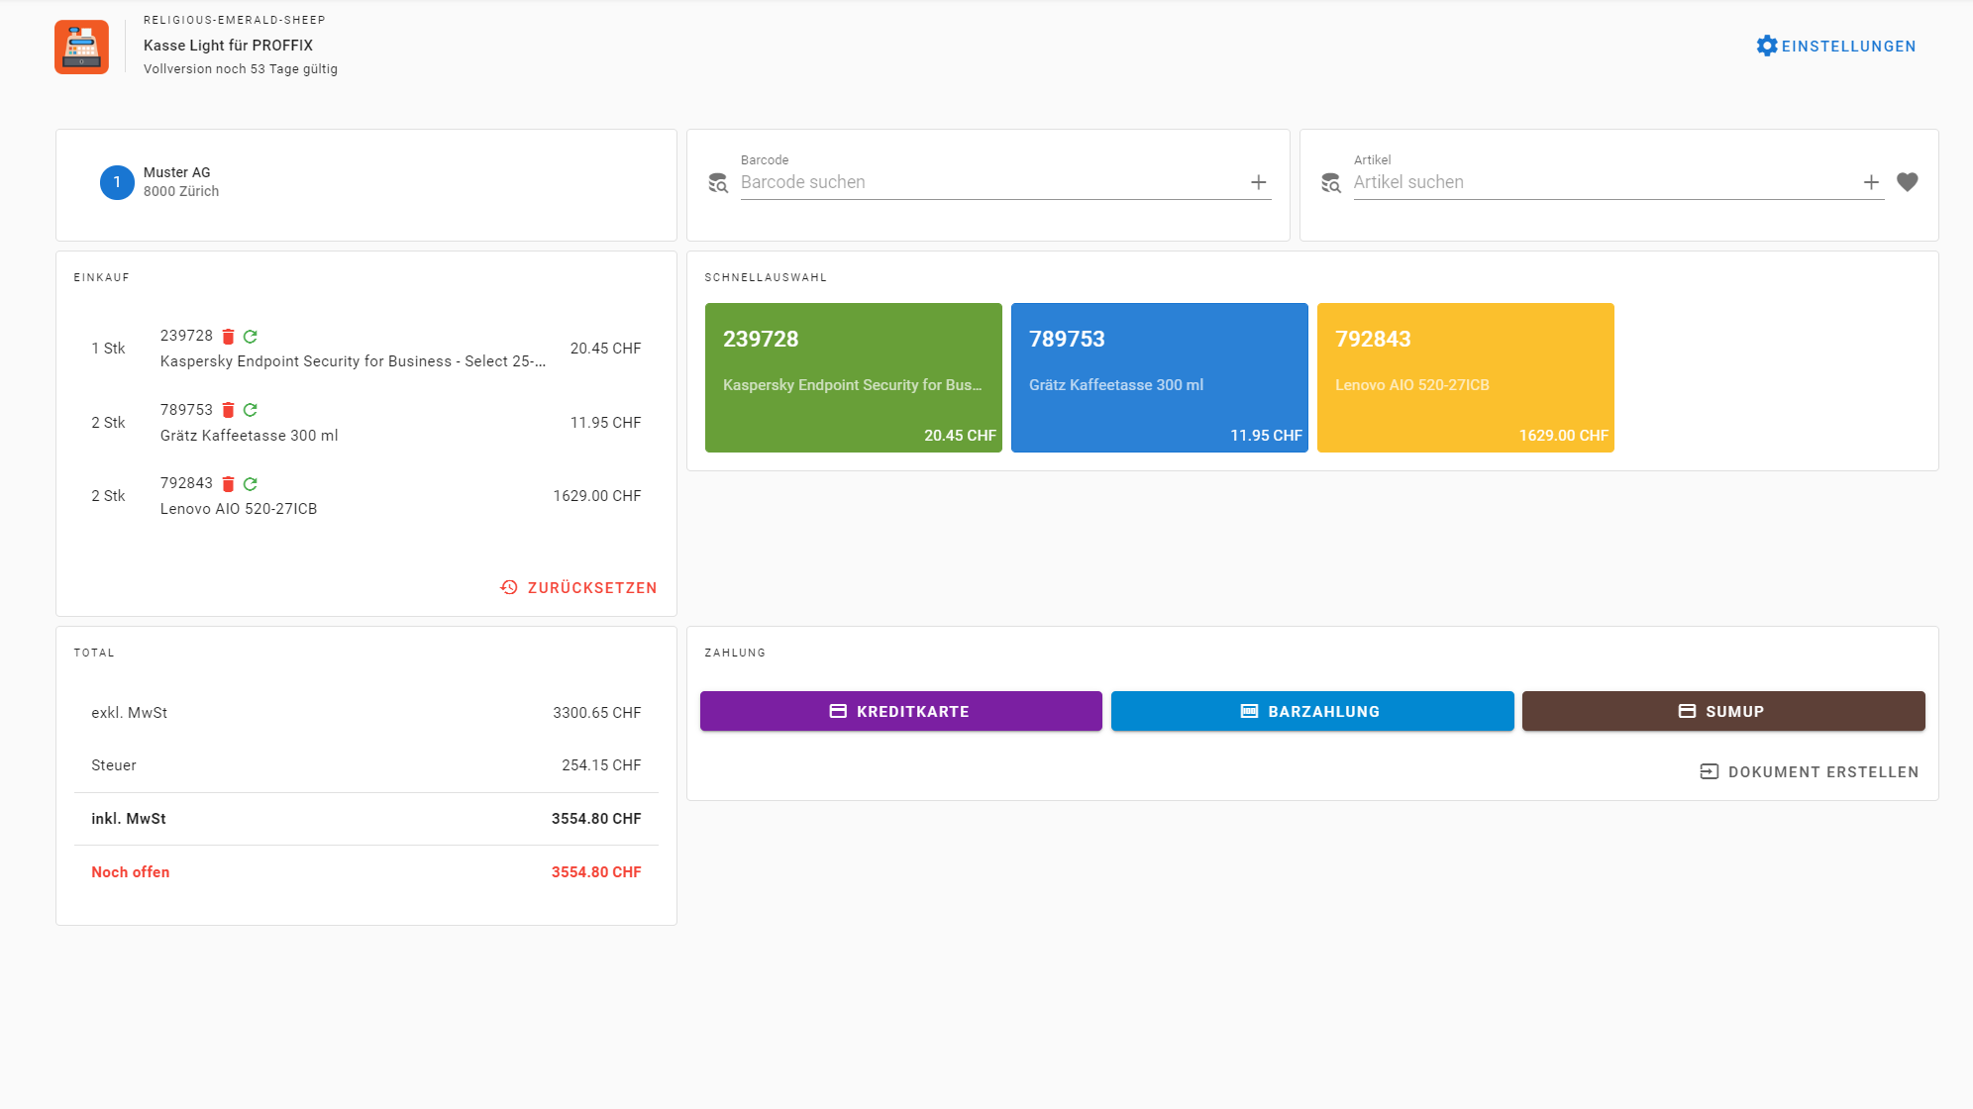Delete Kaspersky item 239728 from purchase
1973x1109 pixels.
pyautogui.click(x=228, y=337)
